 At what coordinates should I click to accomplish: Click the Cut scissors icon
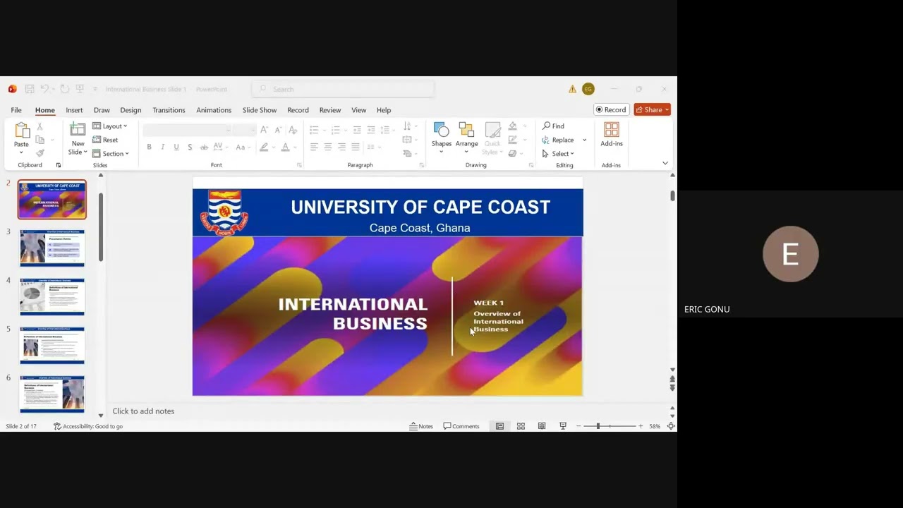click(x=40, y=126)
